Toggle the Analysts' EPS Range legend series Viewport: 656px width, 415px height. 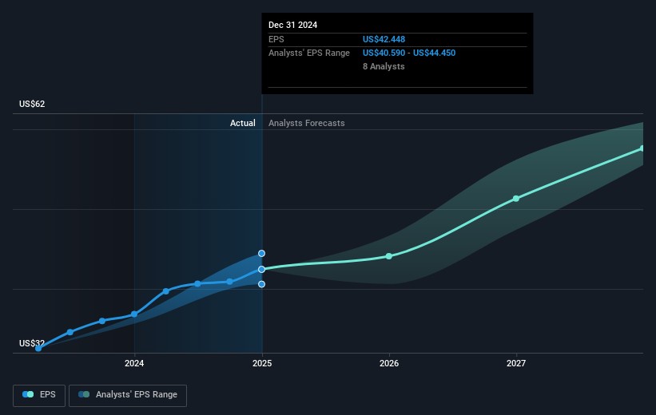tap(128, 394)
